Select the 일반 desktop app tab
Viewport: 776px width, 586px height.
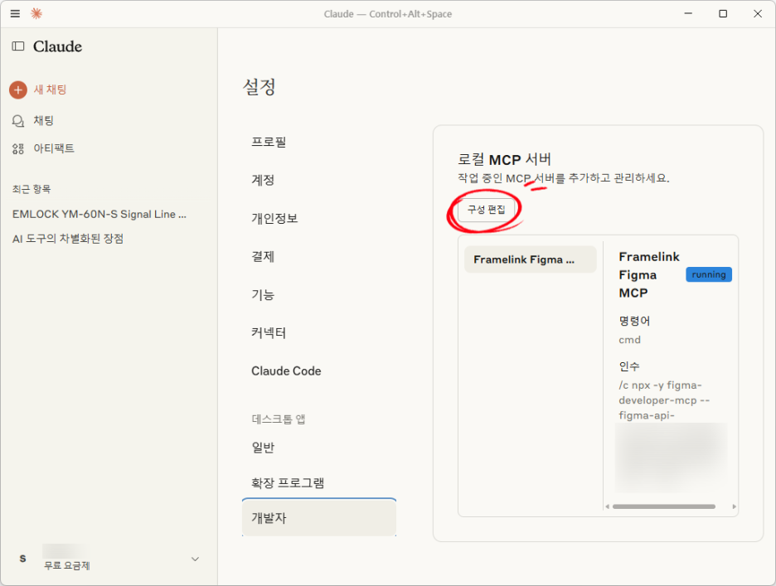(263, 448)
